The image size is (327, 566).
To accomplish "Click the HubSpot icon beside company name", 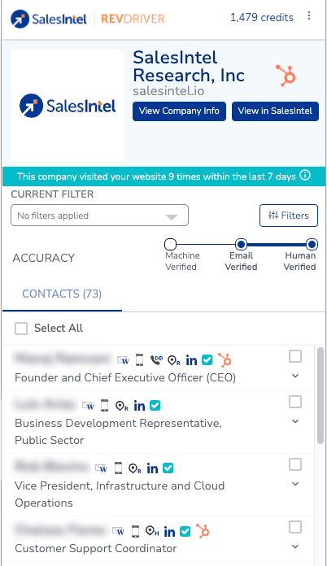I will point(286,76).
